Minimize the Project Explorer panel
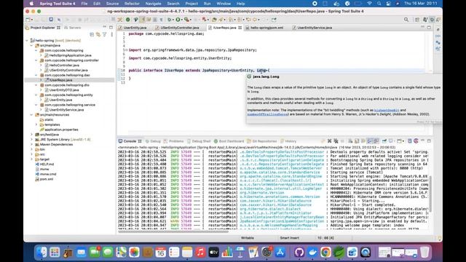 pyautogui.click(x=105, y=28)
